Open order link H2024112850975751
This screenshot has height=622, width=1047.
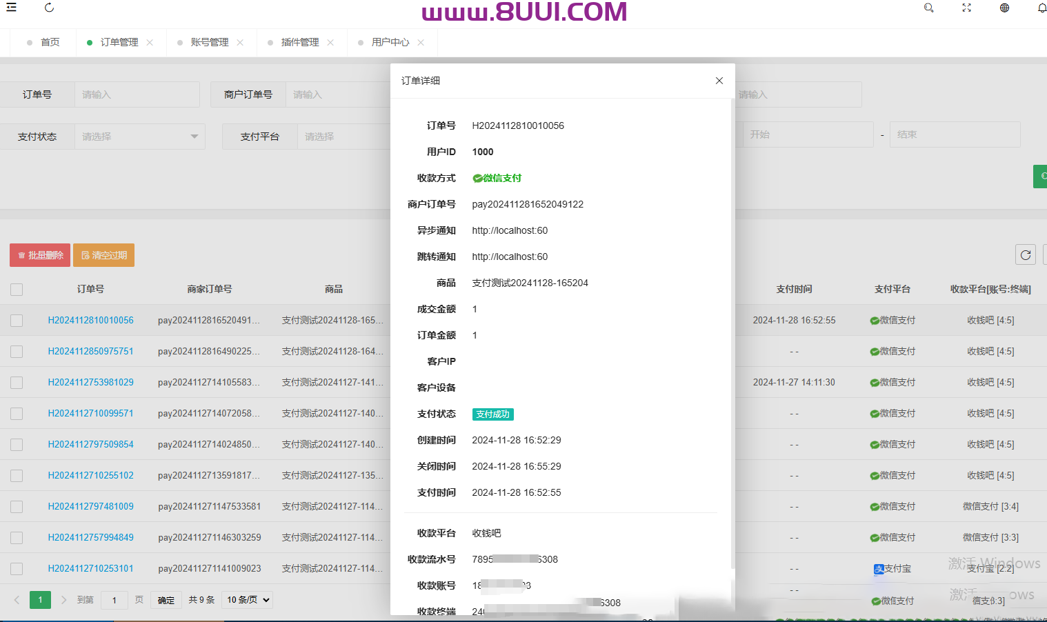(x=90, y=351)
